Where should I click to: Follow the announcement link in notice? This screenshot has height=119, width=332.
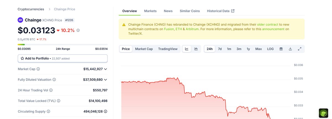tap(273, 29)
